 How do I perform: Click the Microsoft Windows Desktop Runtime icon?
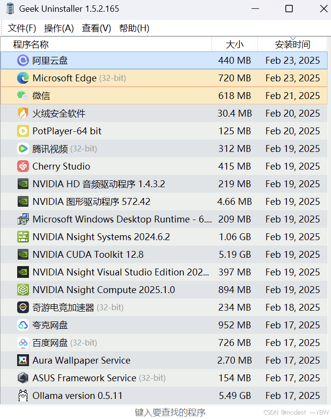pos(23,219)
